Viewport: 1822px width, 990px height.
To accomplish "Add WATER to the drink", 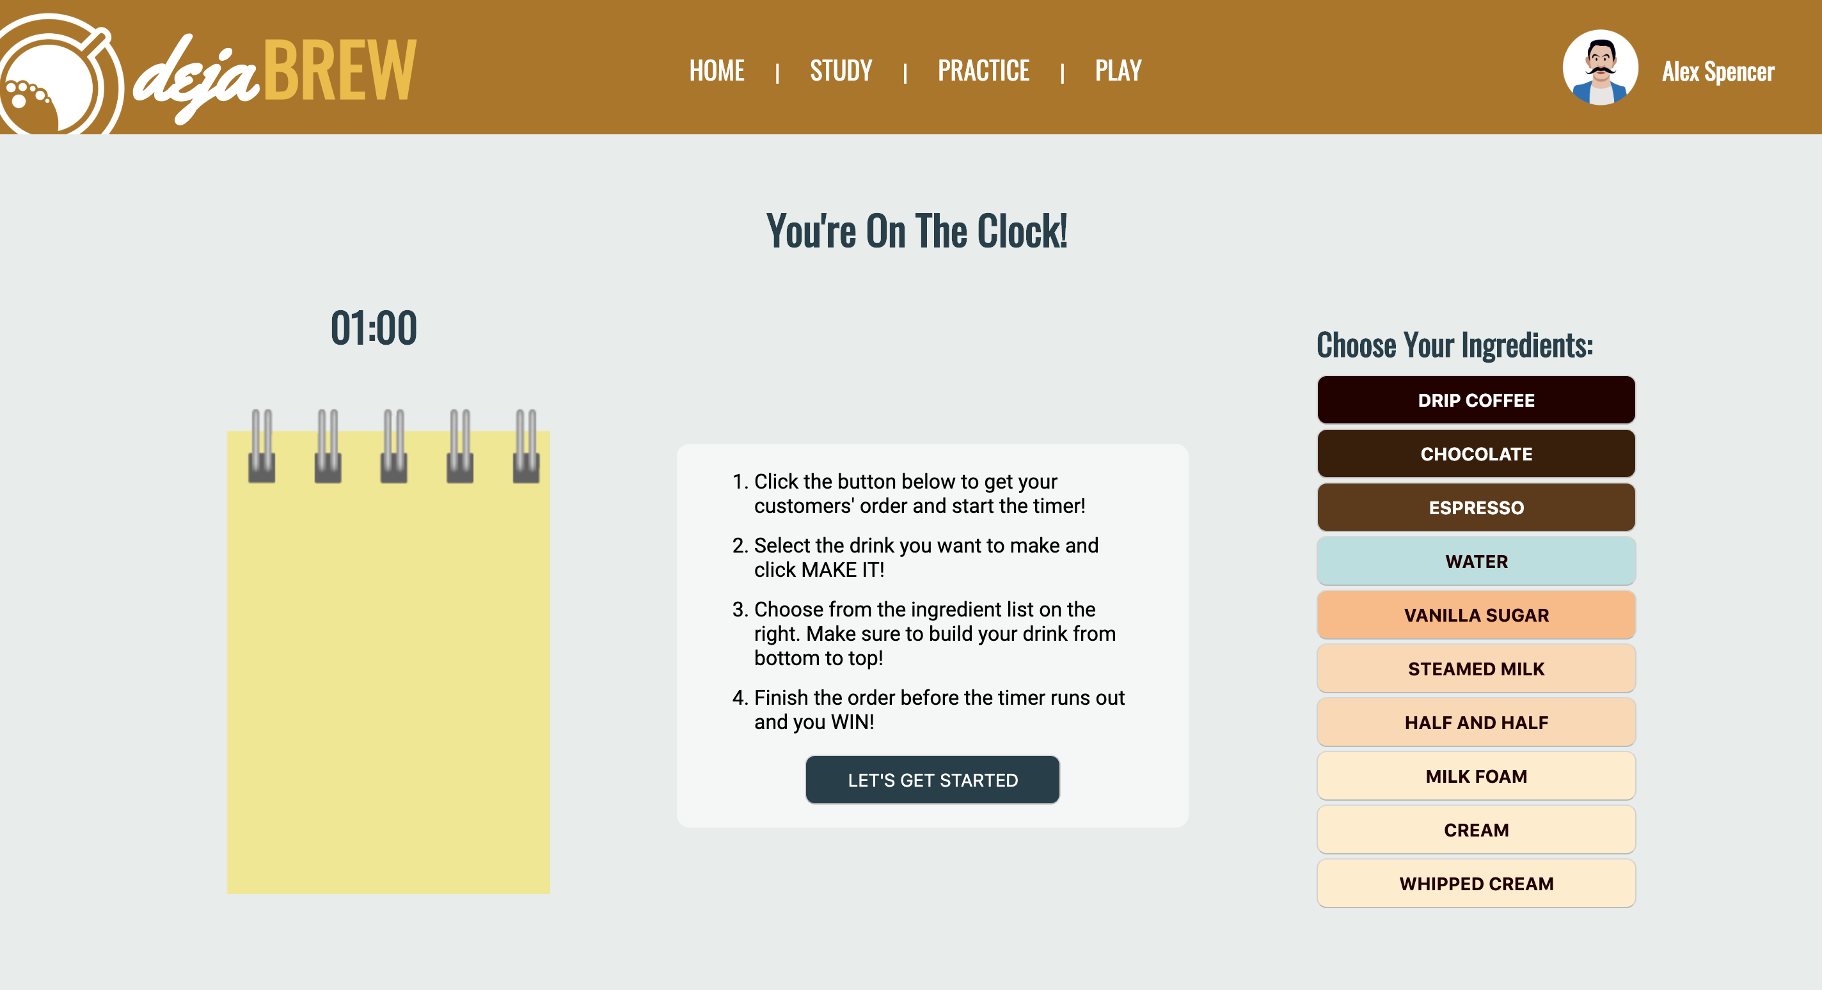I will [x=1476, y=562].
